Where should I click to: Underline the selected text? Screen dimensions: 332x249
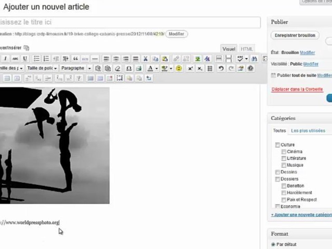pos(25,59)
